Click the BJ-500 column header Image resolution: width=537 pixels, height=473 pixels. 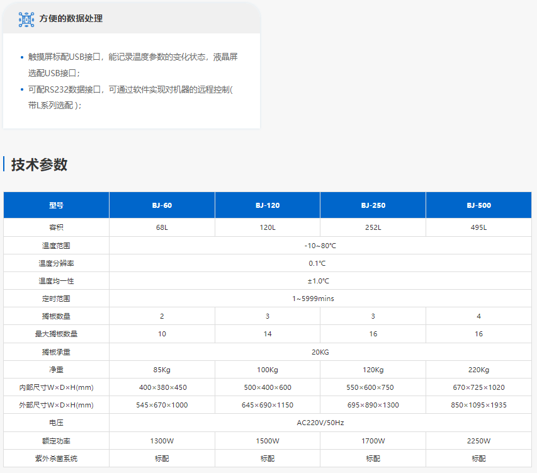tap(479, 205)
